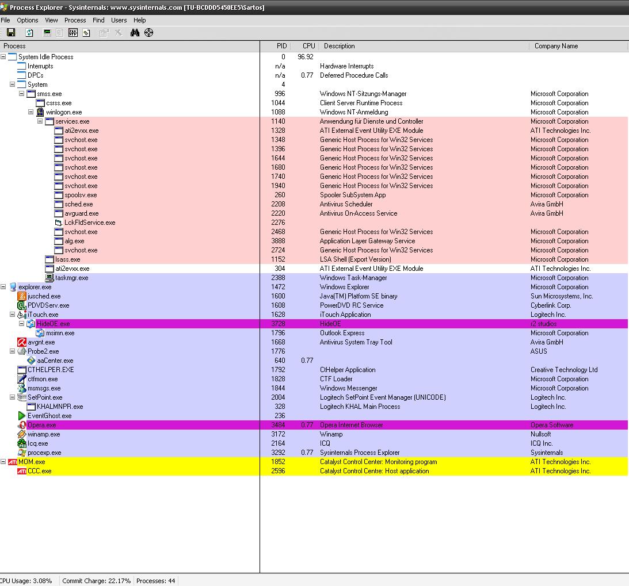Collapse the System Idle Process tree node
Screen dimensions: 629x586
click(x=3, y=56)
